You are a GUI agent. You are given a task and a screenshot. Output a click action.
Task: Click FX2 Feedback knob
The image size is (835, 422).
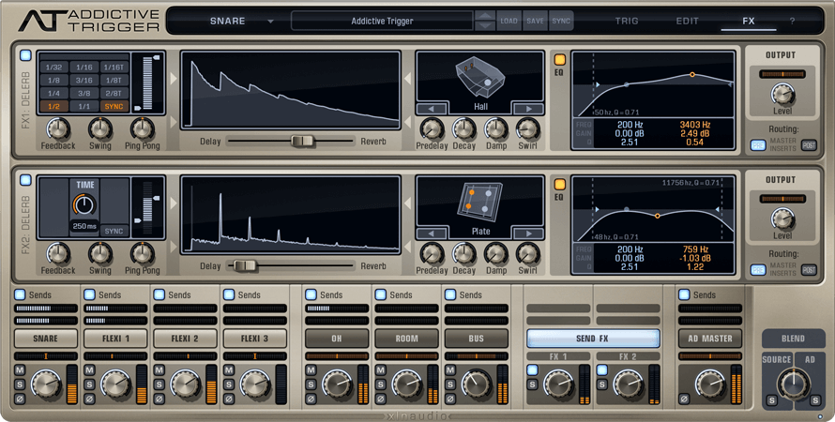pos(57,254)
